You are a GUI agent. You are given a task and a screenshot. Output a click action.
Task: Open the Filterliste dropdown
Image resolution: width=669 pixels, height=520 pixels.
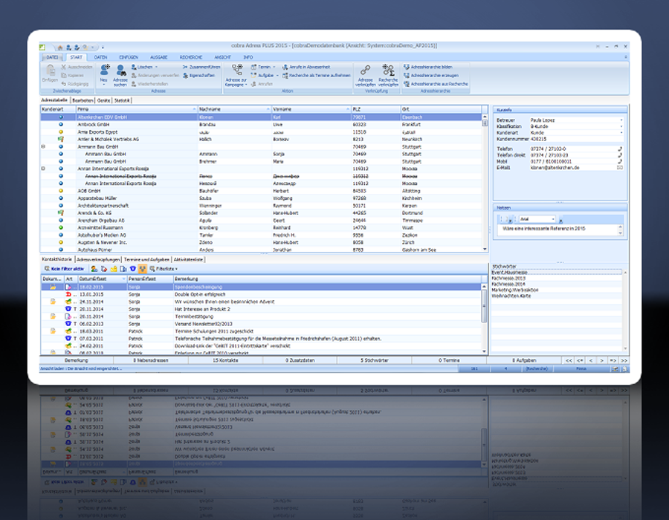165,267
